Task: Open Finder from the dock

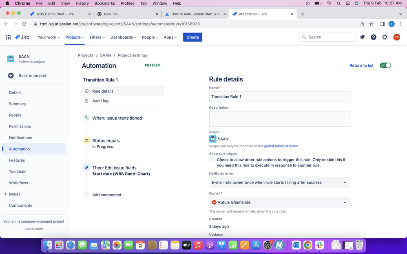Action: [47, 245]
